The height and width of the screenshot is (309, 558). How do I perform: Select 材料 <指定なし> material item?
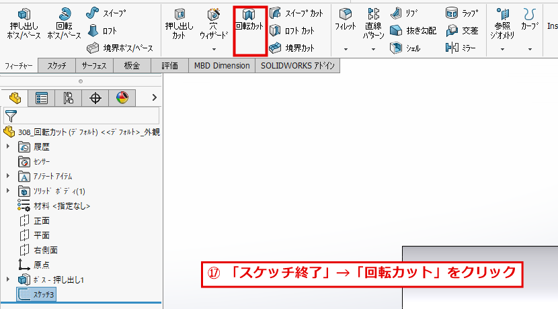pyautogui.click(x=54, y=206)
